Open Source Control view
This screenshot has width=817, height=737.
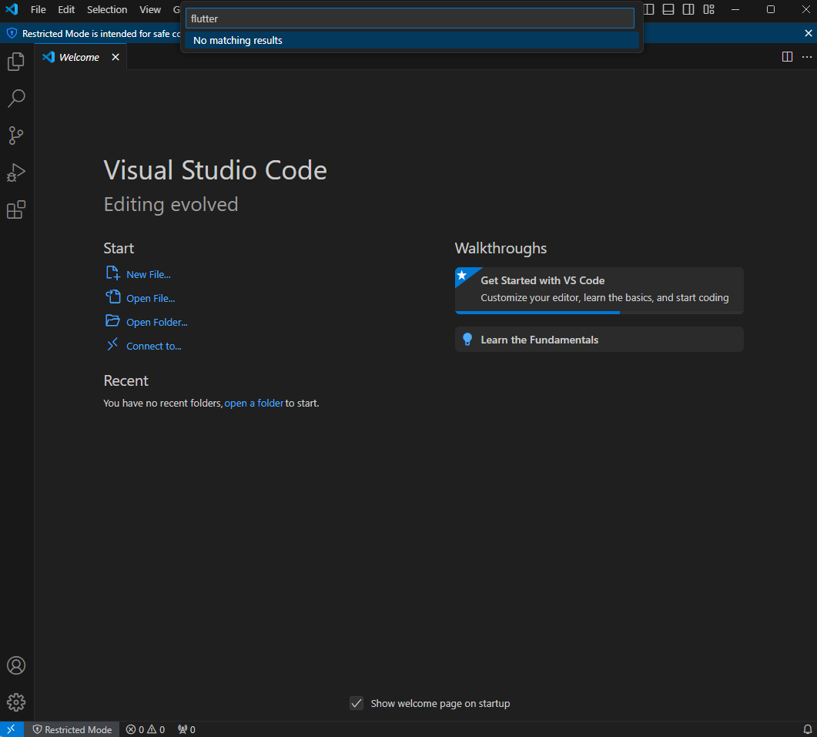16,136
